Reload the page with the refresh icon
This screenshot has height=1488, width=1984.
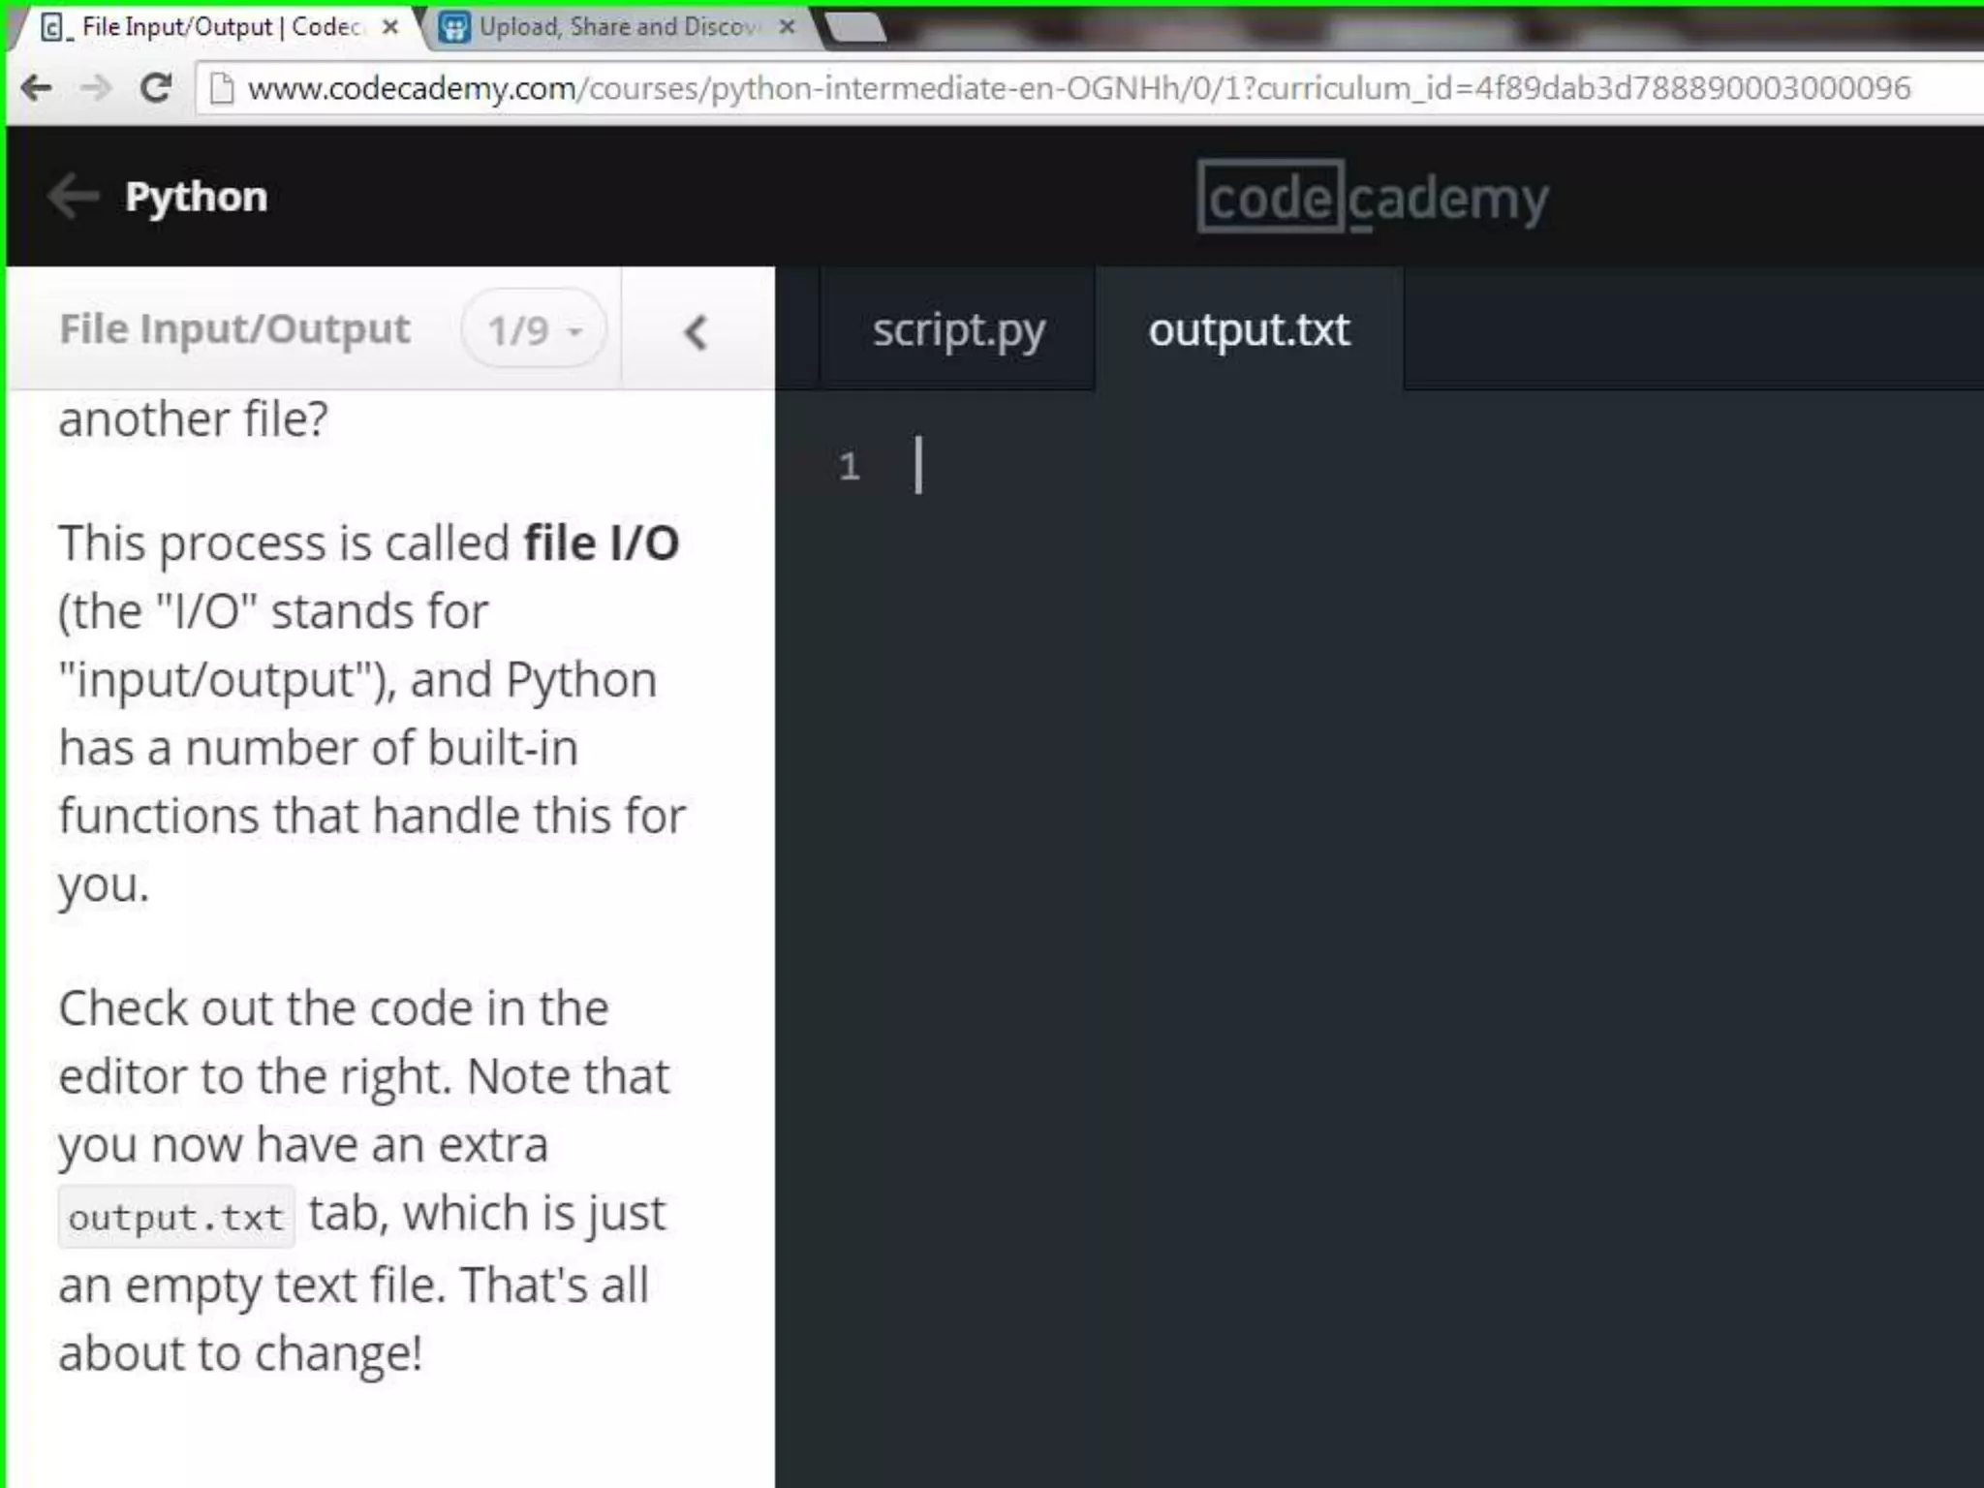tap(156, 88)
